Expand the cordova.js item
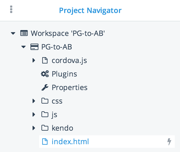The width and height of the screenshot is (180, 152). pos(34,60)
